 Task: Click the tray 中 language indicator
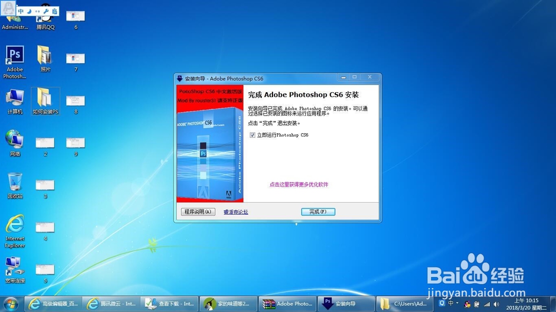coord(451,303)
